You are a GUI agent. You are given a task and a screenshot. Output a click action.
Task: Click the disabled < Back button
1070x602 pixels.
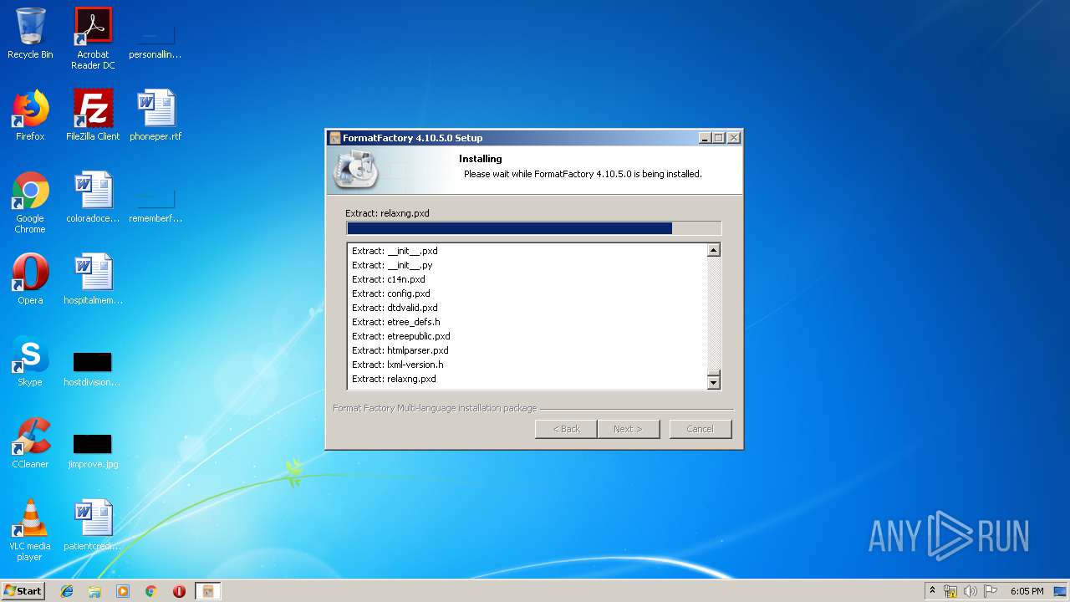point(567,429)
